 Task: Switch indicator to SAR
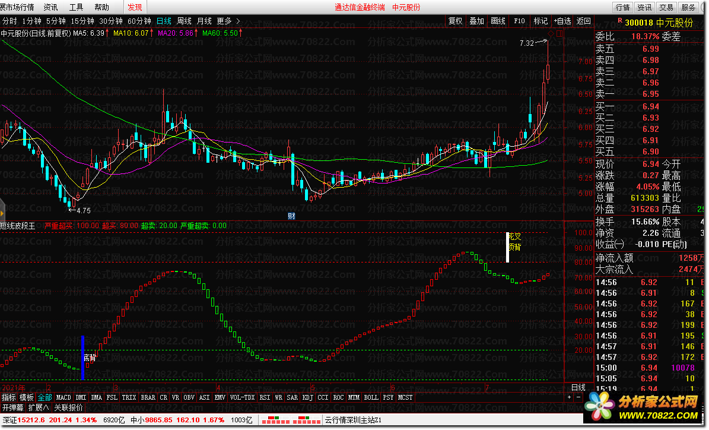pos(292,397)
